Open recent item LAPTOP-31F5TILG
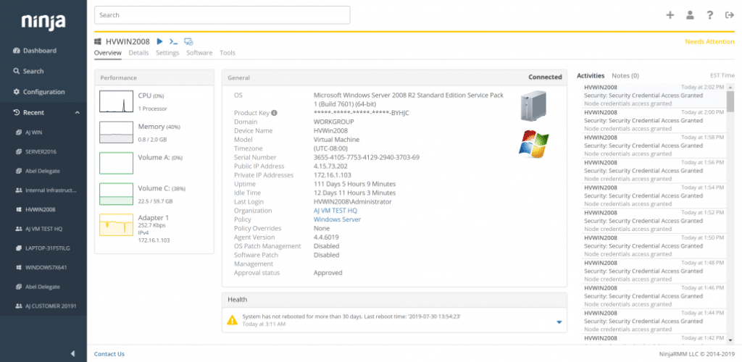This screenshot has height=362, width=742. click(x=43, y=248)
